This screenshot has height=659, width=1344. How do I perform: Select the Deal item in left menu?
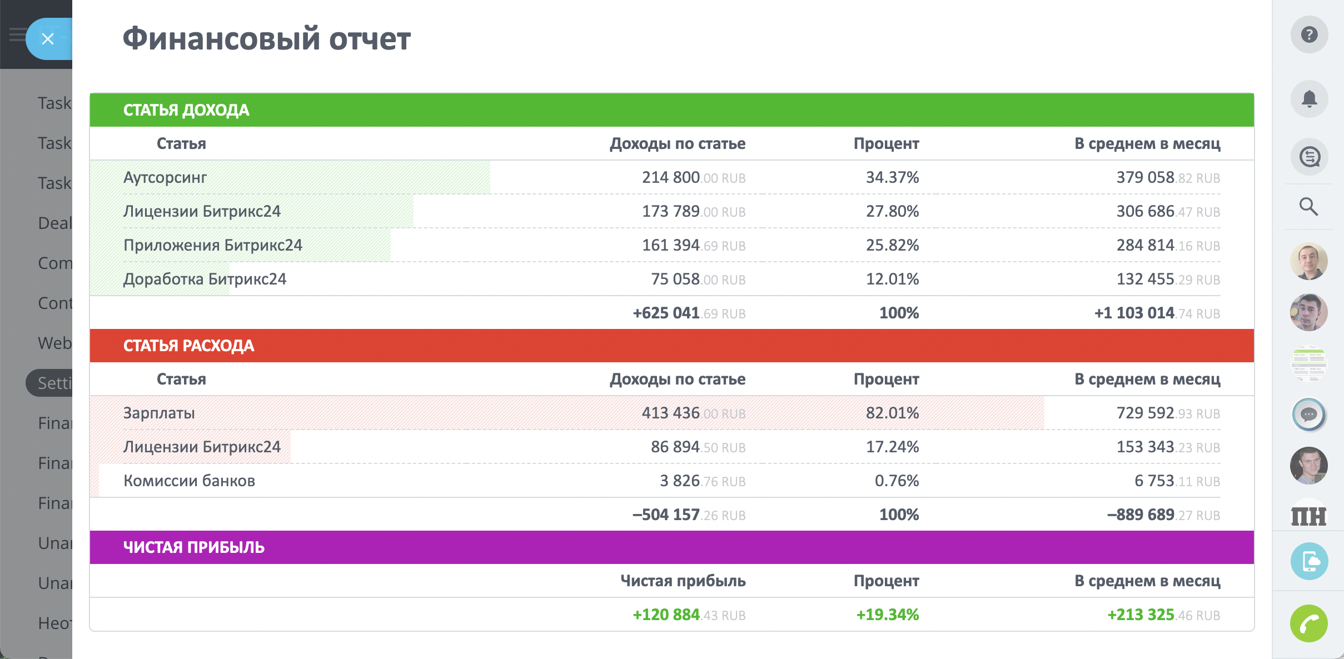pos(54,223)
